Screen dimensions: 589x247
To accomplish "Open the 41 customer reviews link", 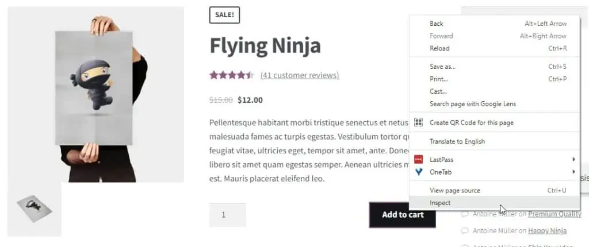I will coord(299,75).
